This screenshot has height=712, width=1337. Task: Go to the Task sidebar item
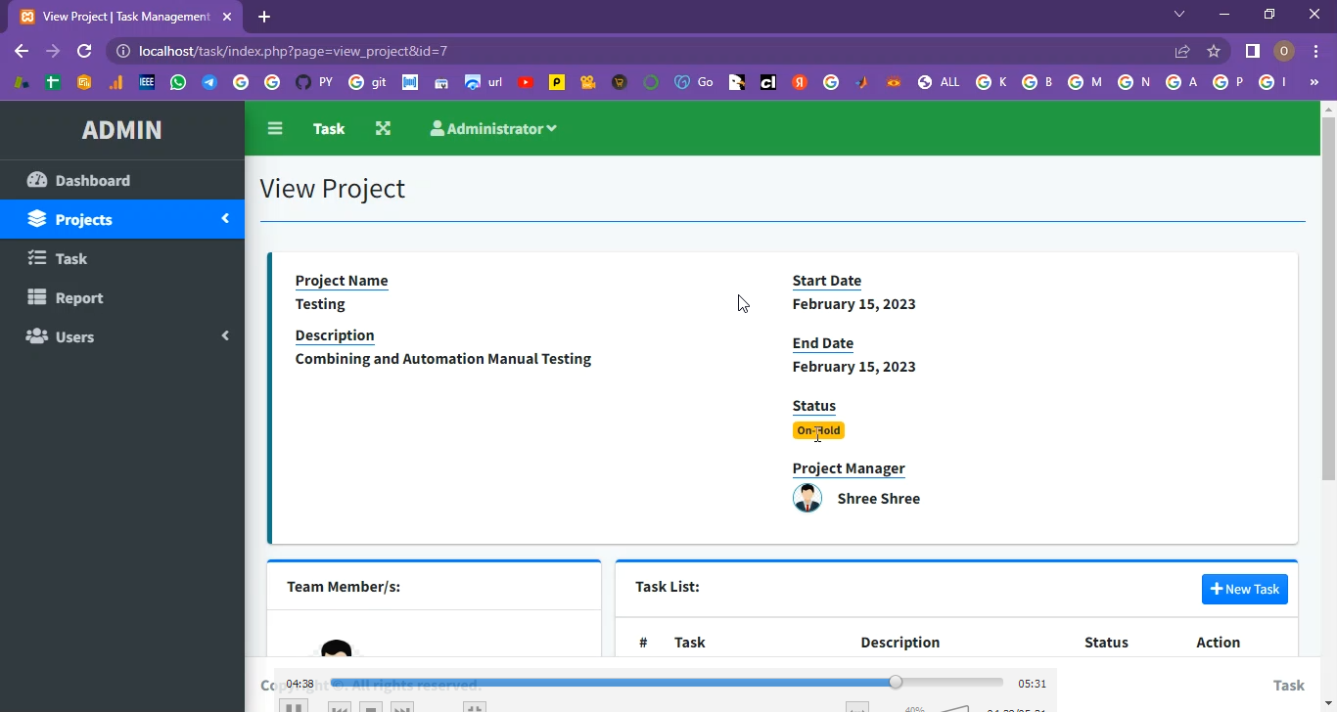(x=70, y=259)
